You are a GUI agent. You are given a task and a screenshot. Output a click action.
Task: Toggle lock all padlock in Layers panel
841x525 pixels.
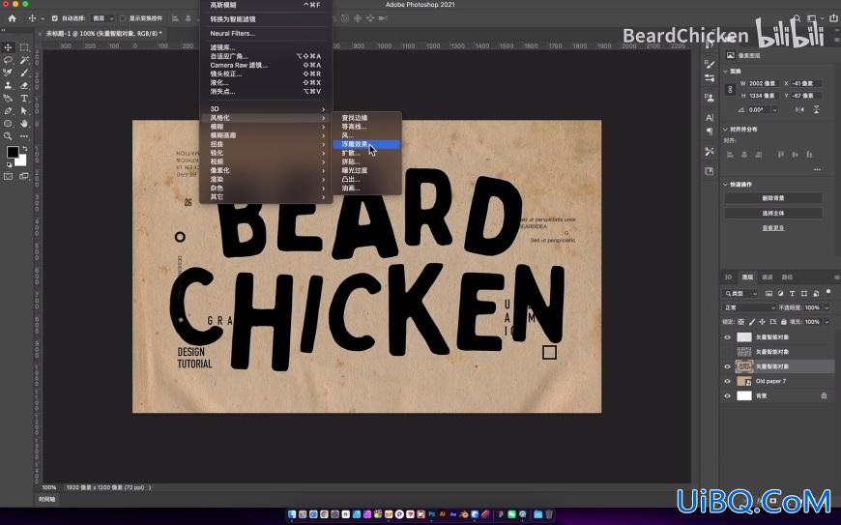(784, 322)
